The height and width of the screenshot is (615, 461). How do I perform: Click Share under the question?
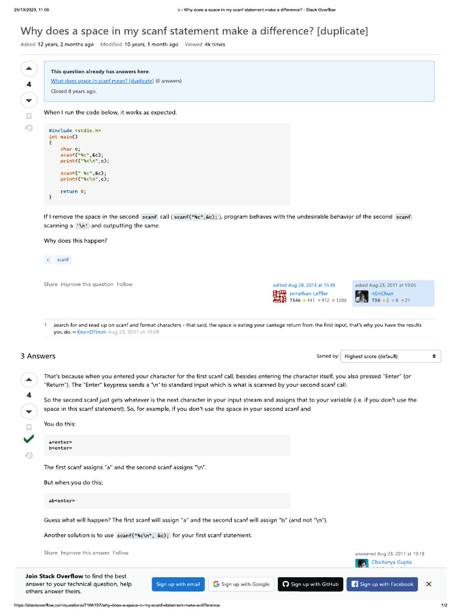coord(50,284)
